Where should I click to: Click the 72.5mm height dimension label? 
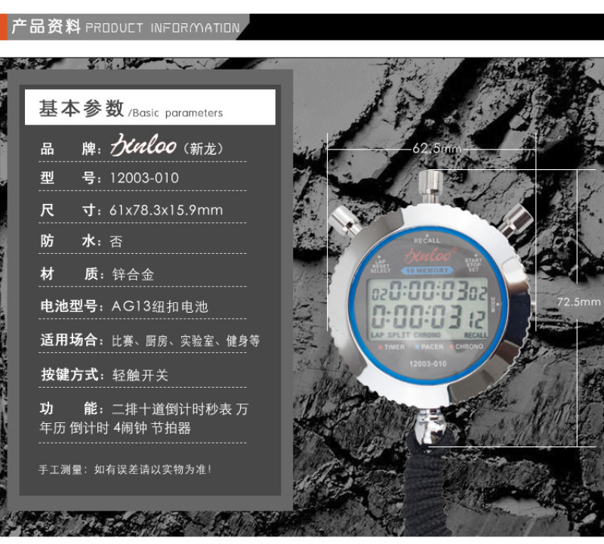click(579, 301)
